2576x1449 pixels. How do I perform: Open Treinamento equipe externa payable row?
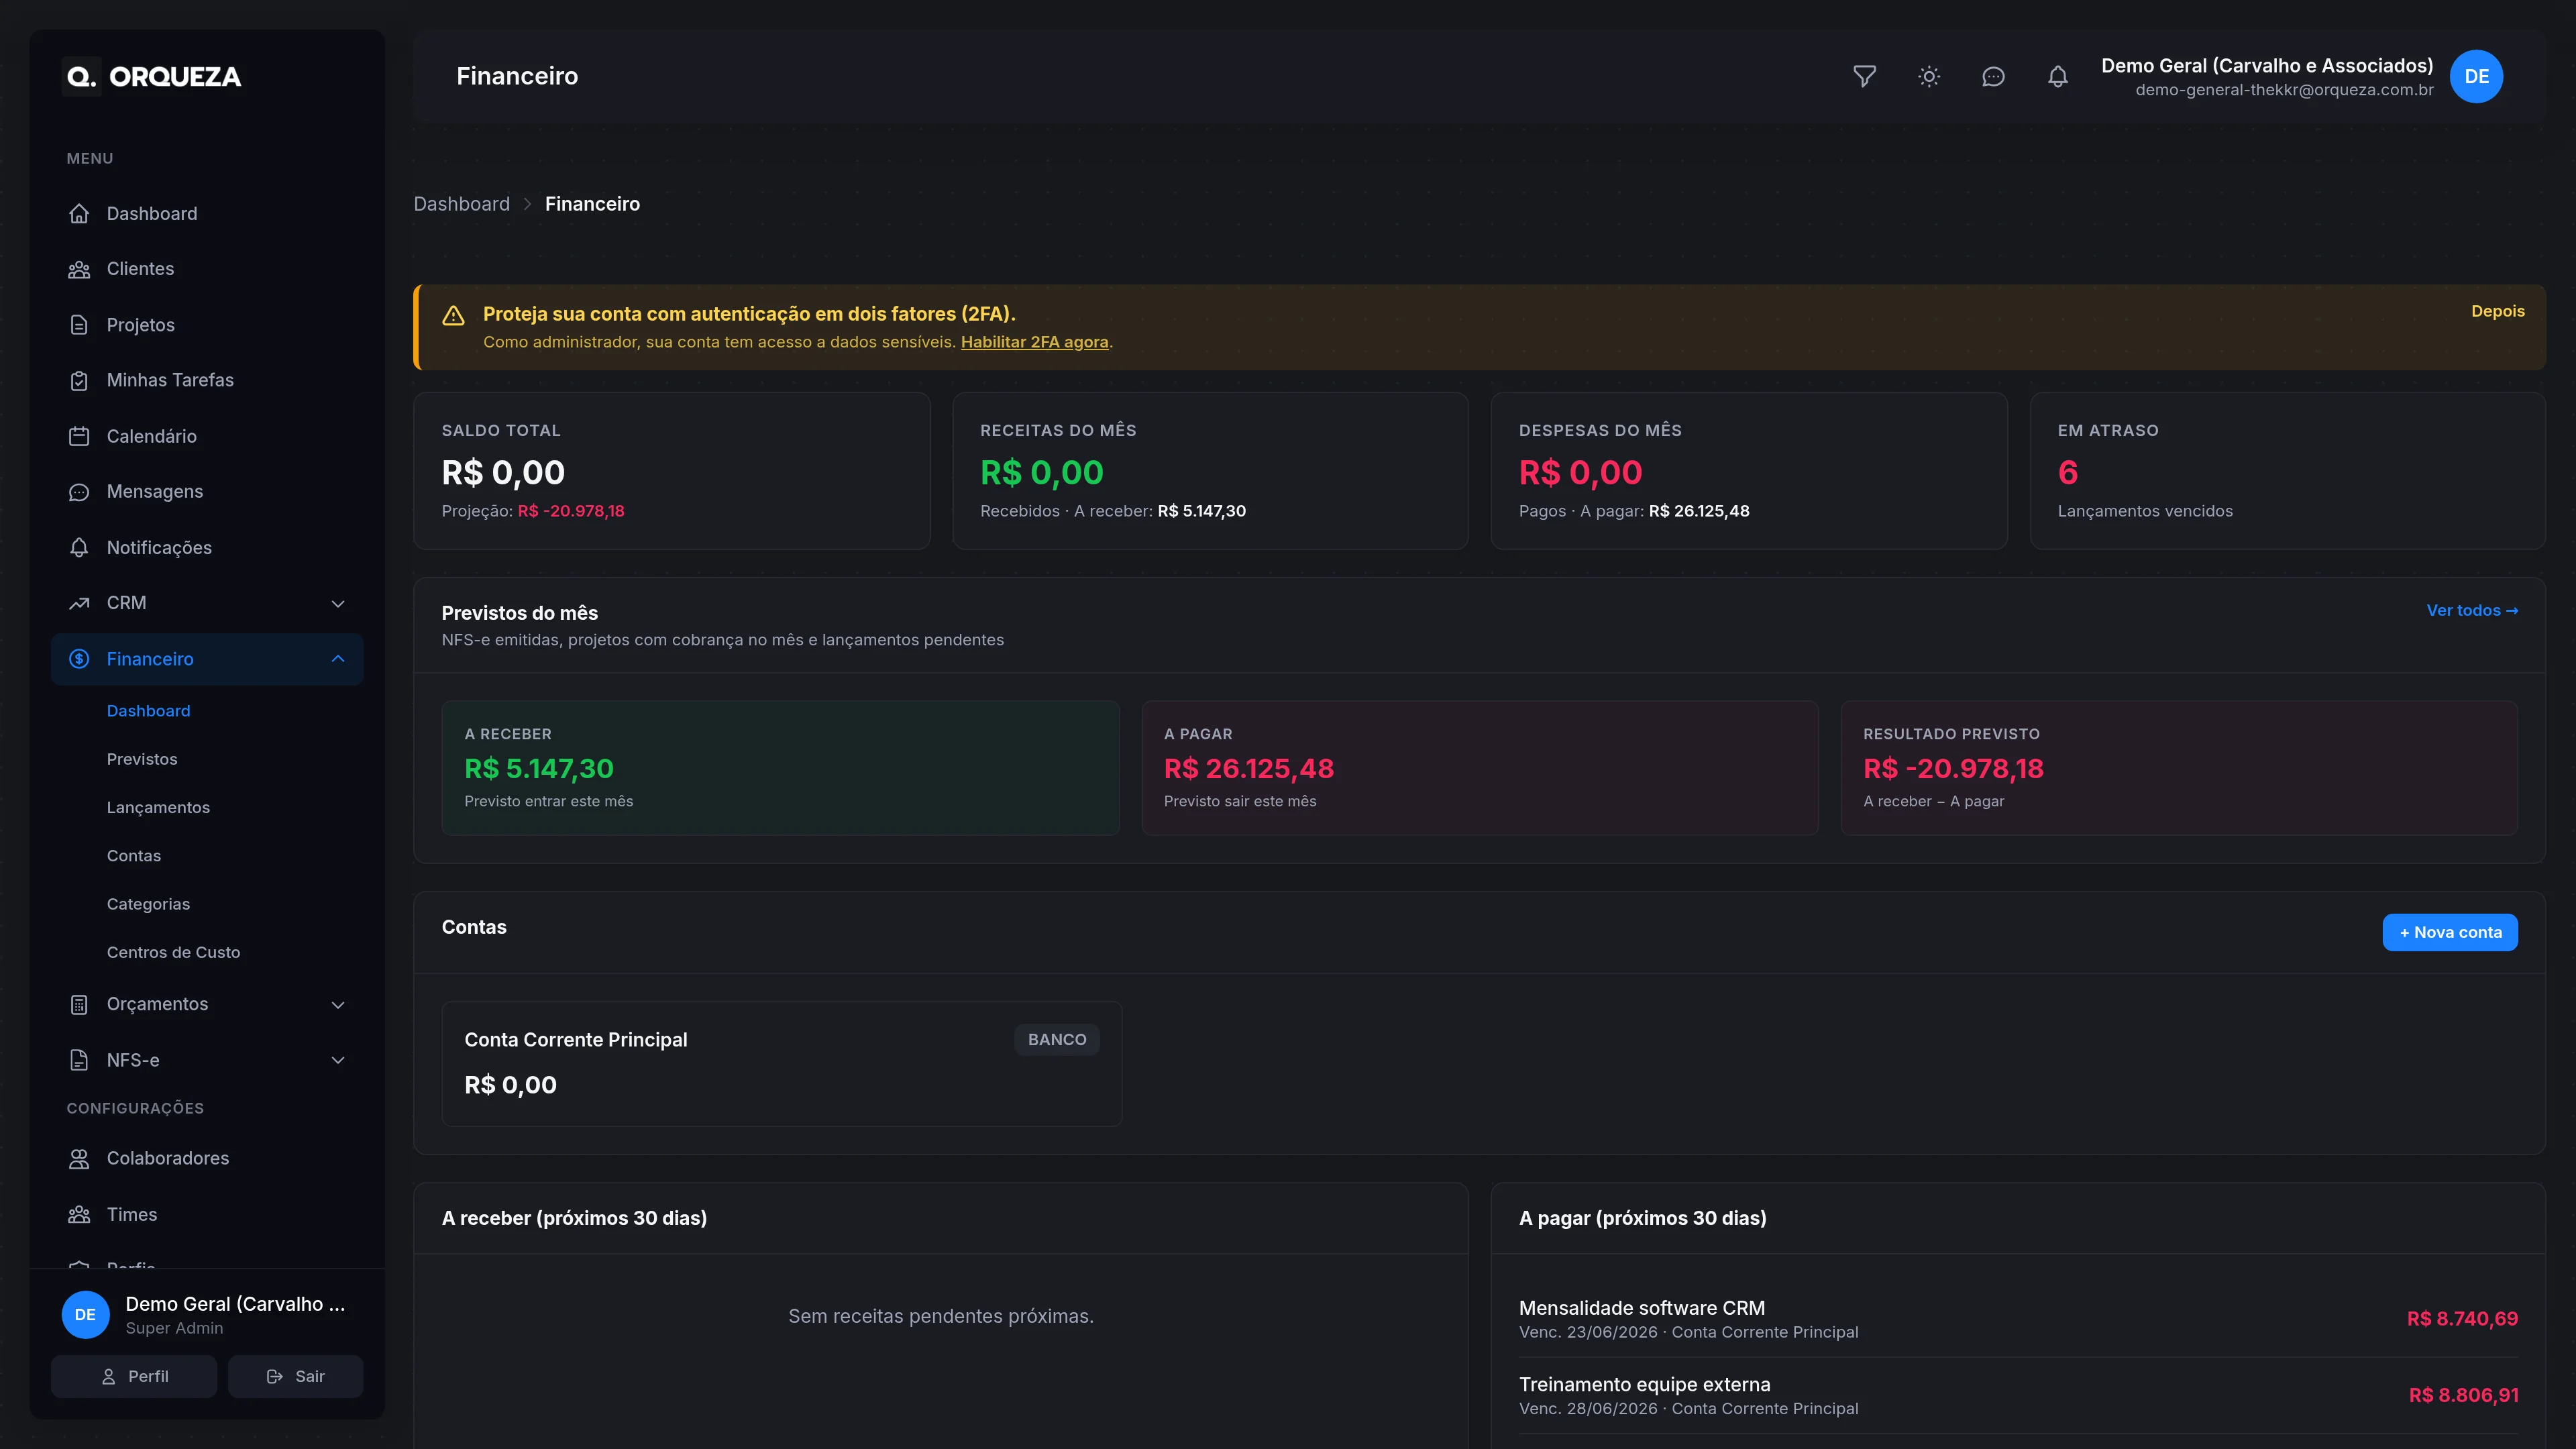tap(2018, 1396)
